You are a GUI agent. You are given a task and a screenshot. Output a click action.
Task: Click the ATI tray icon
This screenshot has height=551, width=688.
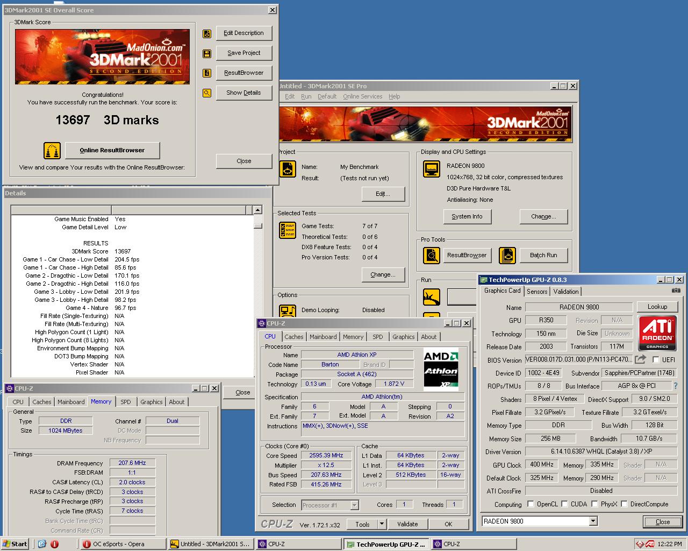(x=649, y=544)
